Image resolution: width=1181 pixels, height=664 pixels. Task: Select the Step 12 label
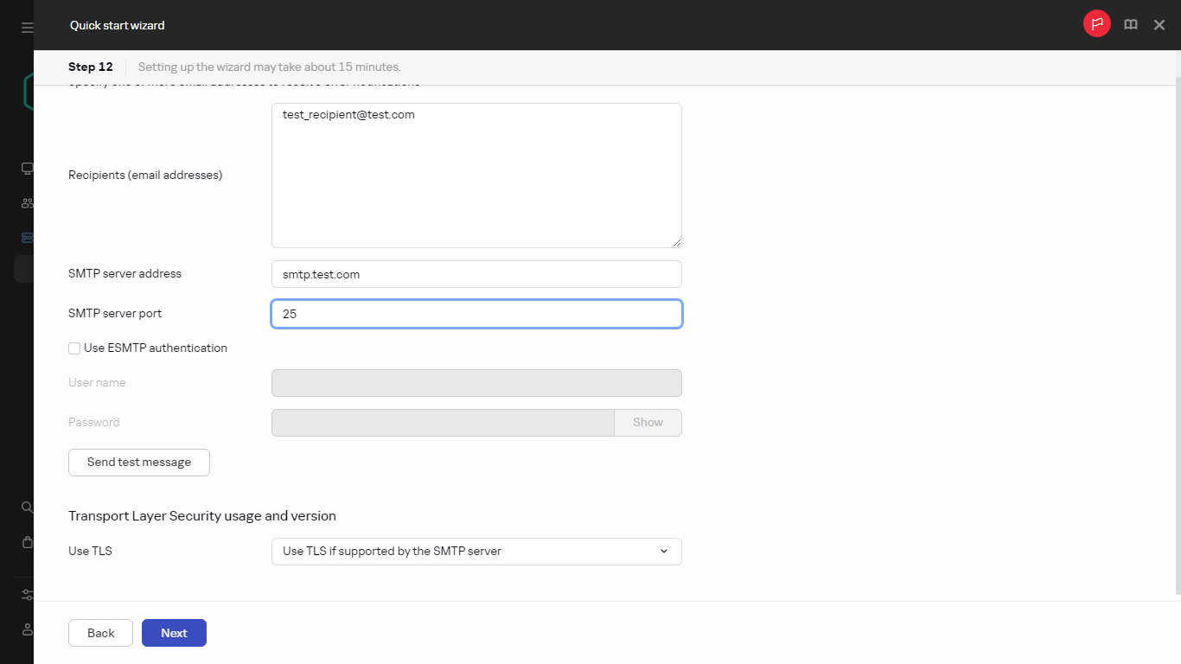pos(90,67)
